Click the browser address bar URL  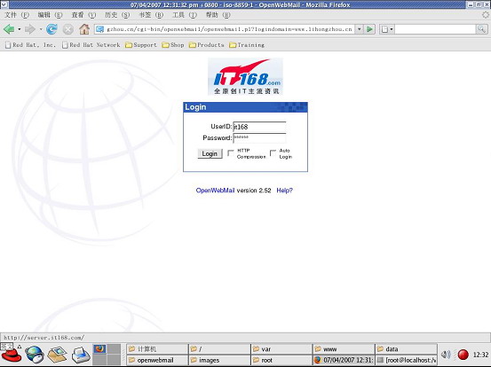(x=229, y=29)
